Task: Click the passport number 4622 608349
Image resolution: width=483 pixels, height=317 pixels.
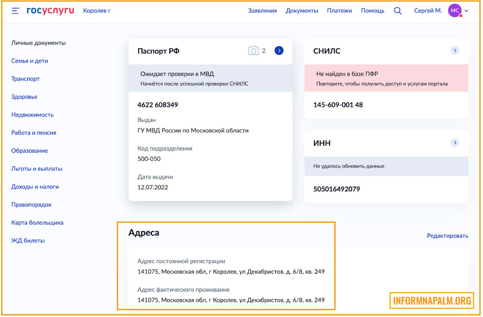Action: (158, 105)
